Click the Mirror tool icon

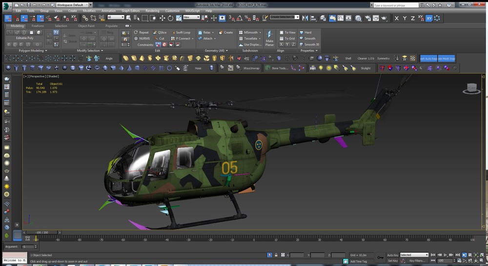[x=306, y=18]
